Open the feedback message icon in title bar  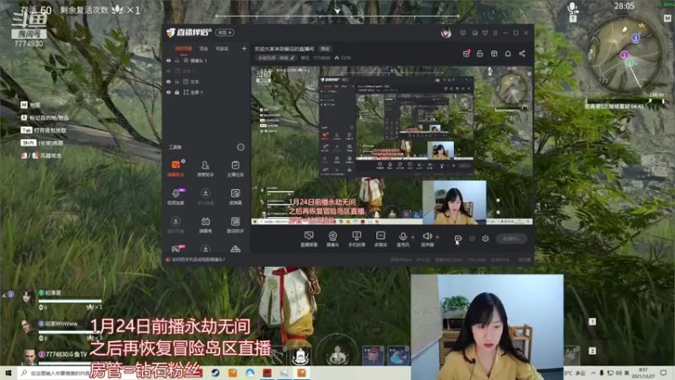(x=462, y=33)
